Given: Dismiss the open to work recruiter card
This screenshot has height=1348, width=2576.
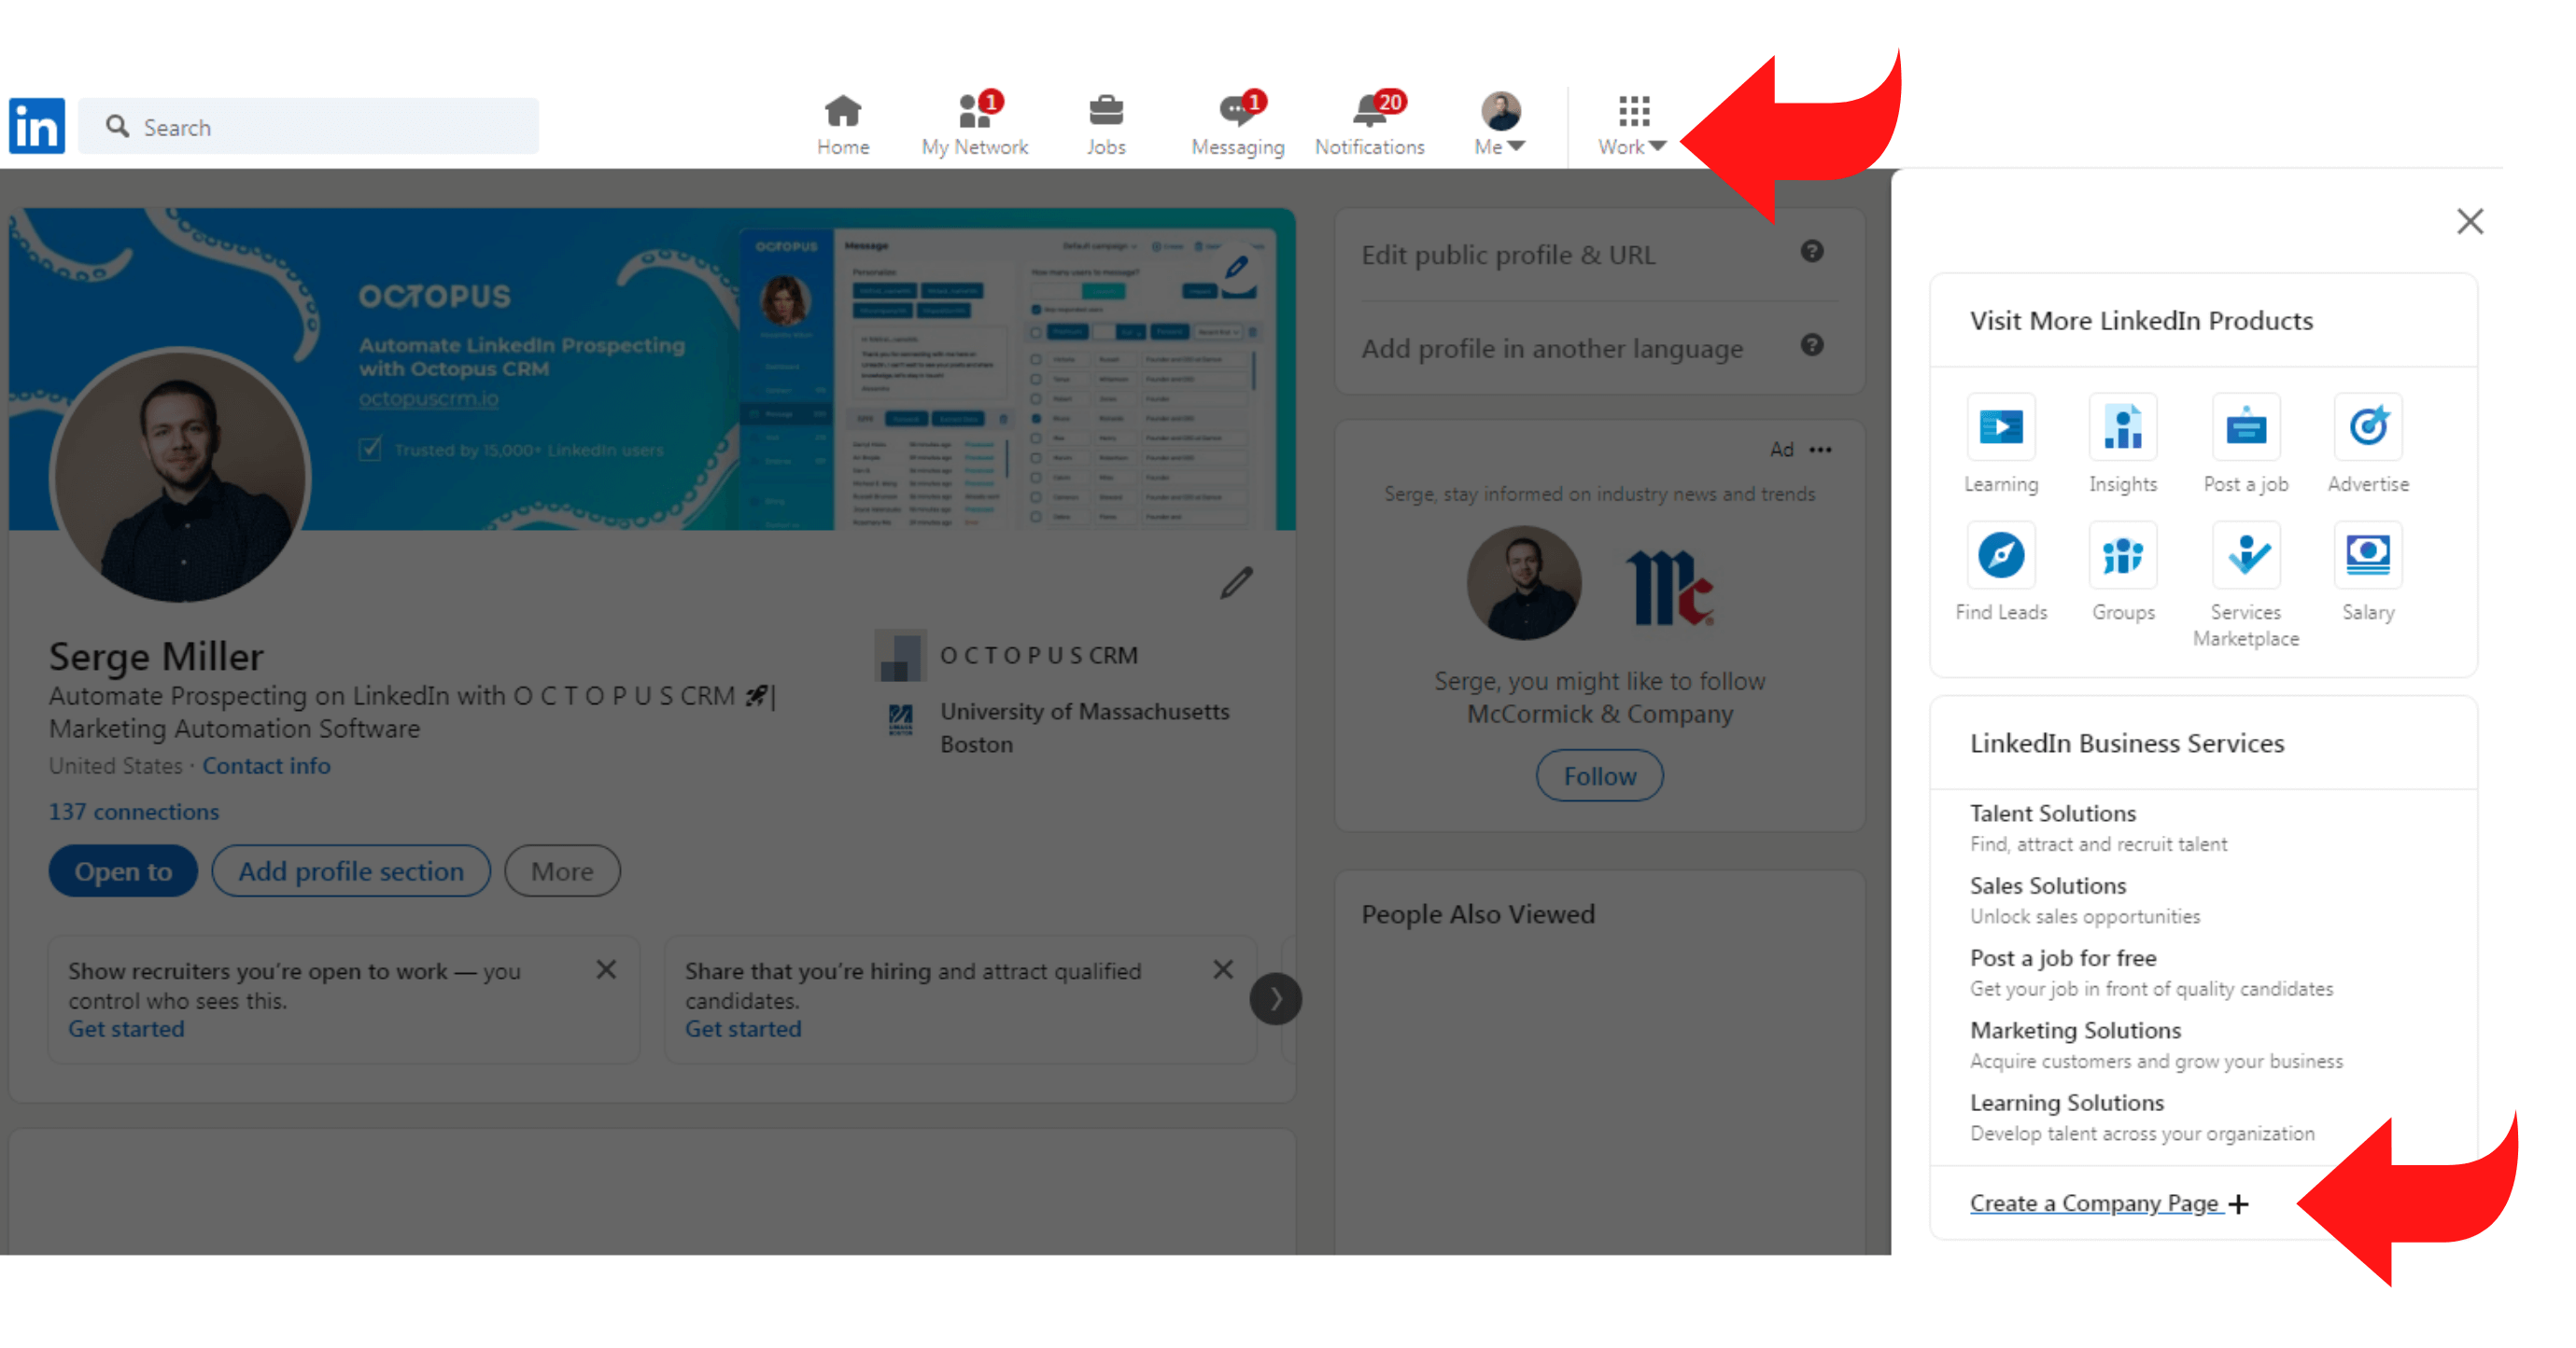Looking at the screenshot, I should click(608, 970).
